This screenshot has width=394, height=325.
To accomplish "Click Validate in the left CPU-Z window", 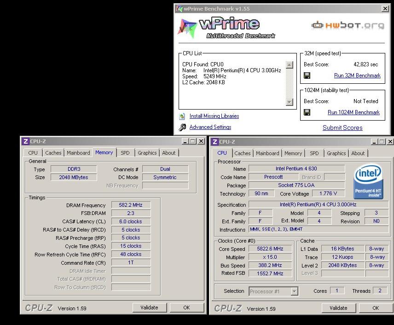I will coord(150,308).
